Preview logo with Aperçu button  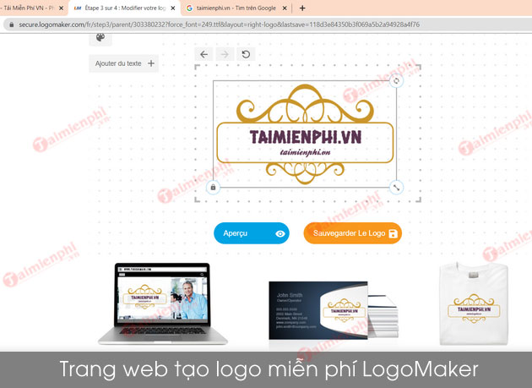pyautogui.click(x=252, y=233)
